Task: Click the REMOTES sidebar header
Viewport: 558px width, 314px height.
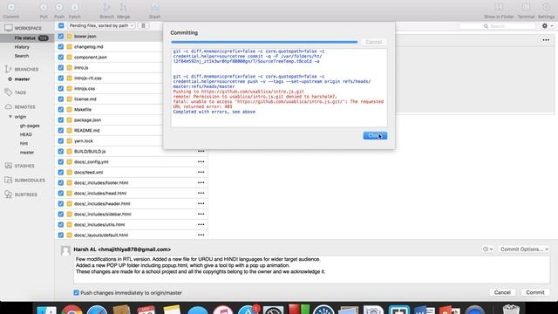Action: pos(25,106)
